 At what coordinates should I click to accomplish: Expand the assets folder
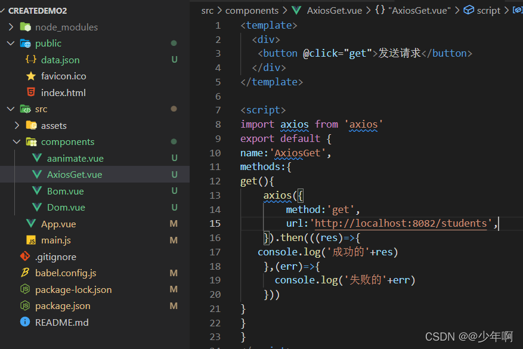17,125
